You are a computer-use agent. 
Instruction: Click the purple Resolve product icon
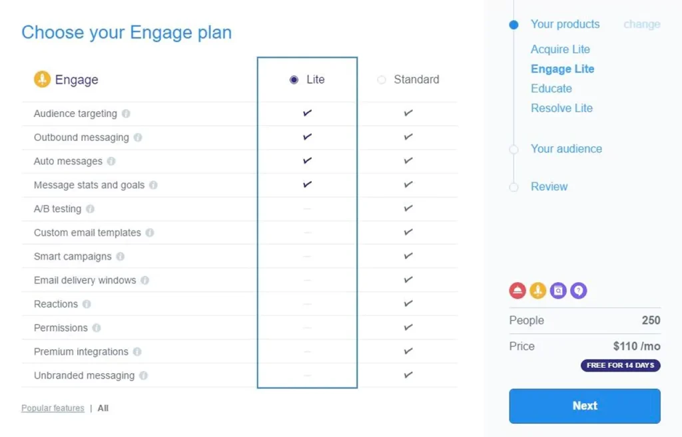(x=579, y=291)
